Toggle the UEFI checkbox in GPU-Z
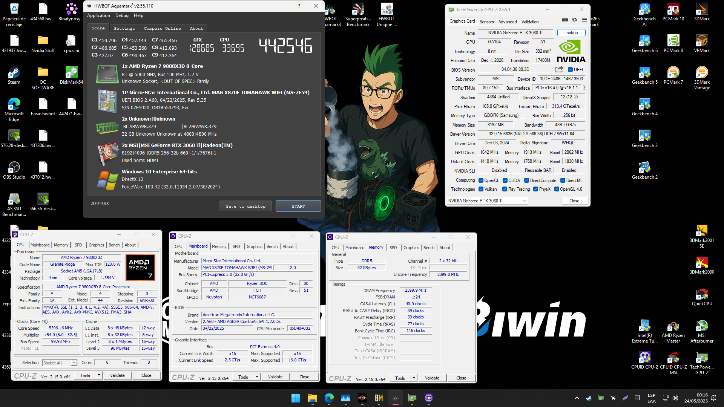Image resolution: width=724 pixels, height=407 pixels. [x=570, y=70]
